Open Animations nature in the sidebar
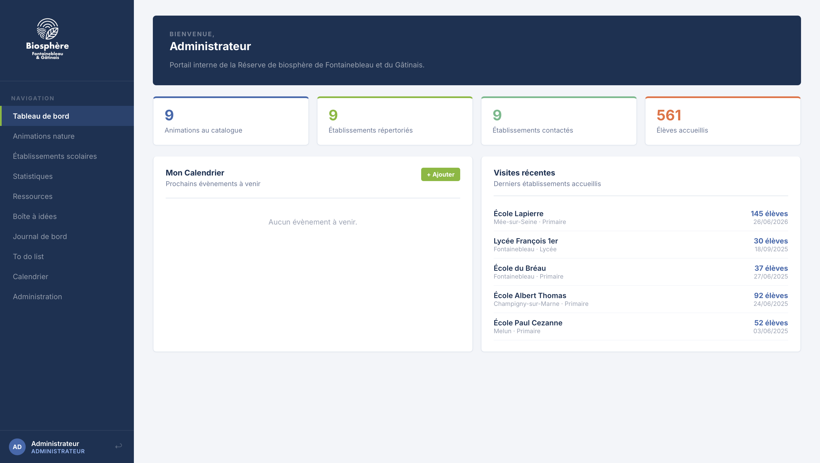820x463 pixels. coord(44,136)
